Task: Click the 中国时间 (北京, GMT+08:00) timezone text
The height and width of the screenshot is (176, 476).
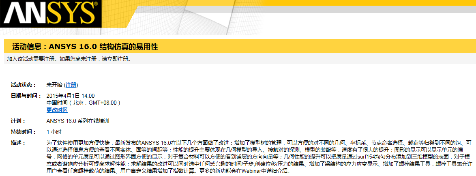Action: pos(83,103)
